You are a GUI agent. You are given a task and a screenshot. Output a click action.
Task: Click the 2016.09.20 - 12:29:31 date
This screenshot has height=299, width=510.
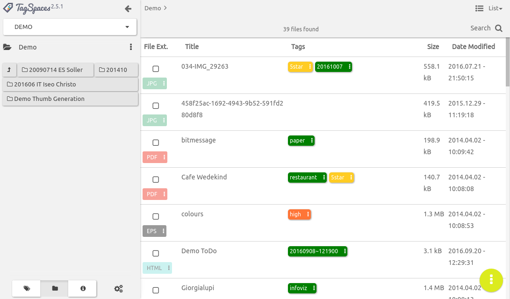pyautogui.click(x=467, y=257)
